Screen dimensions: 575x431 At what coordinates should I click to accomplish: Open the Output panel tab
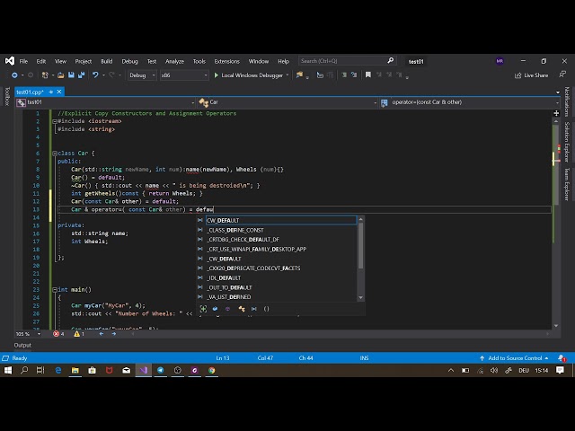point(22,345)
